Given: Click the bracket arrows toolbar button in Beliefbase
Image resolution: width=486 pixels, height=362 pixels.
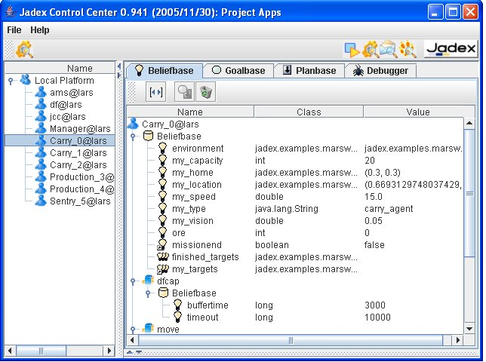Looking at the screenshot, I should pyautogui.click(x=155, y=92).
